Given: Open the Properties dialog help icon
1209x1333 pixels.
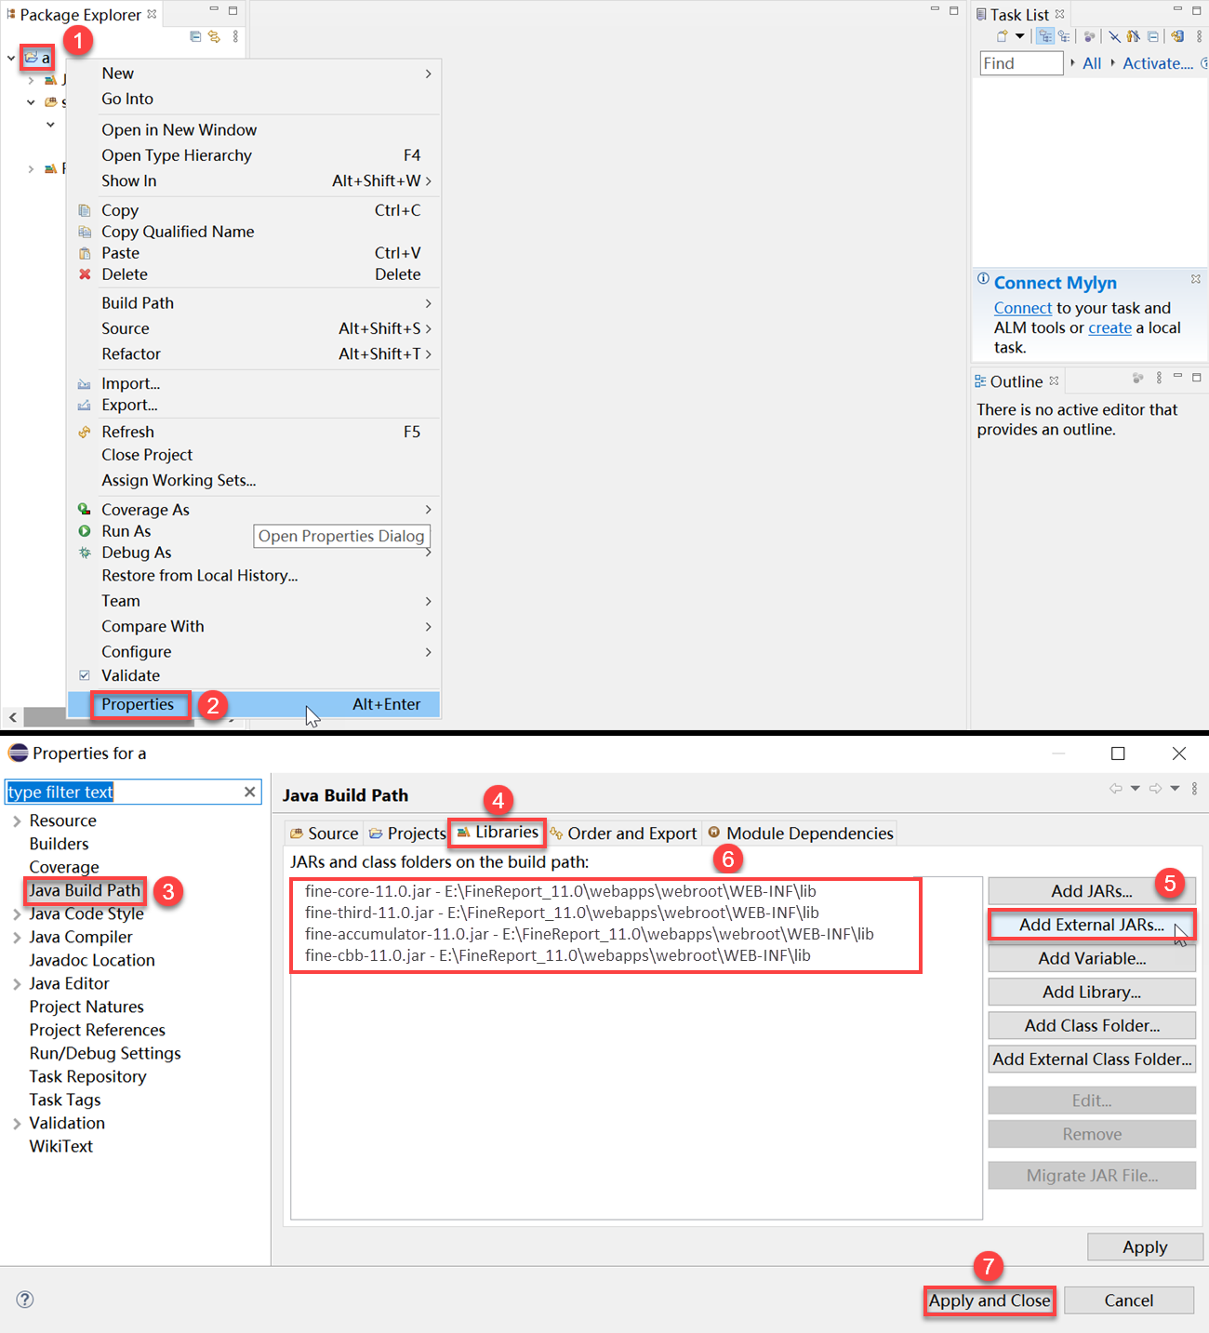Looking at the screenshot, I should [24, 1299].
